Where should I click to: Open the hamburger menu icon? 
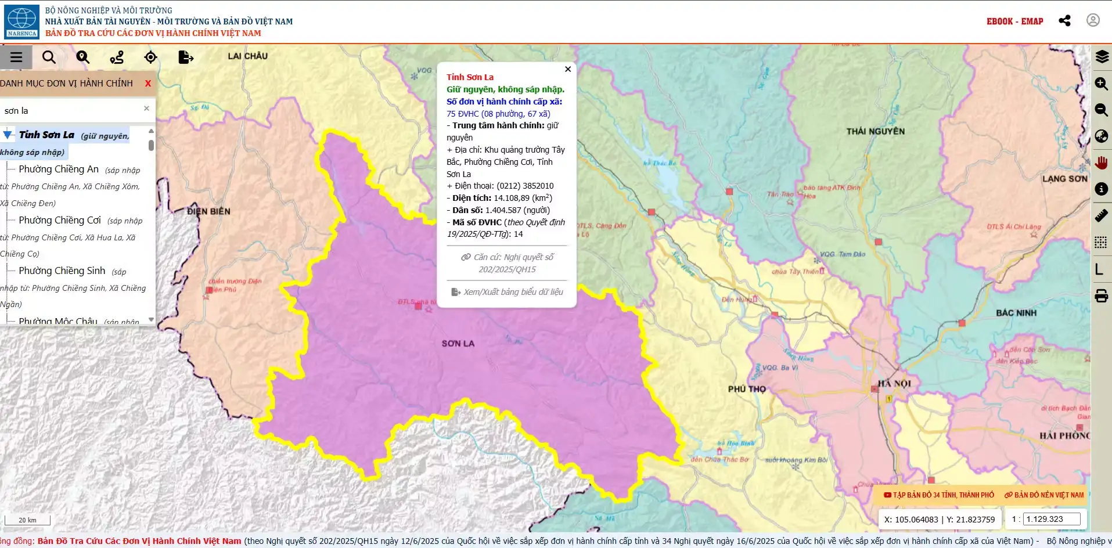16,57
